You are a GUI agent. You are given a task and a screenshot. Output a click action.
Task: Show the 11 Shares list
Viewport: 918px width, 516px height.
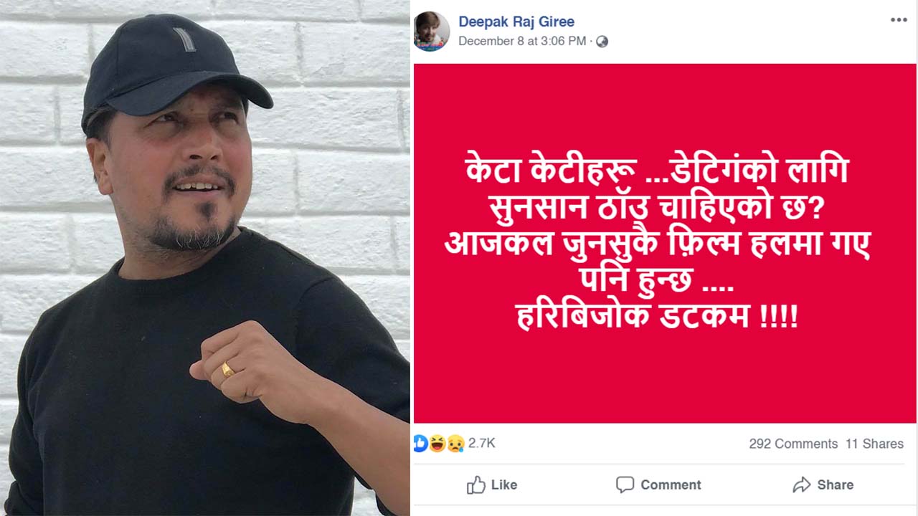(x=874, y=444)
